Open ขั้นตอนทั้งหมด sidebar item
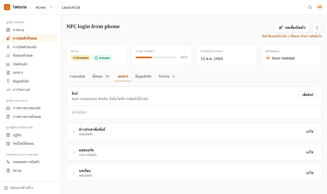The height and width of the screenshot is (194, 327). pyautogui.click(x=30, y=56)
